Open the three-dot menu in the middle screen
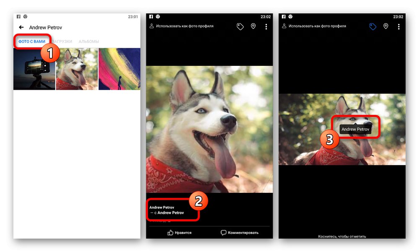This screenshot has height=252, width=419. (266, 26)
